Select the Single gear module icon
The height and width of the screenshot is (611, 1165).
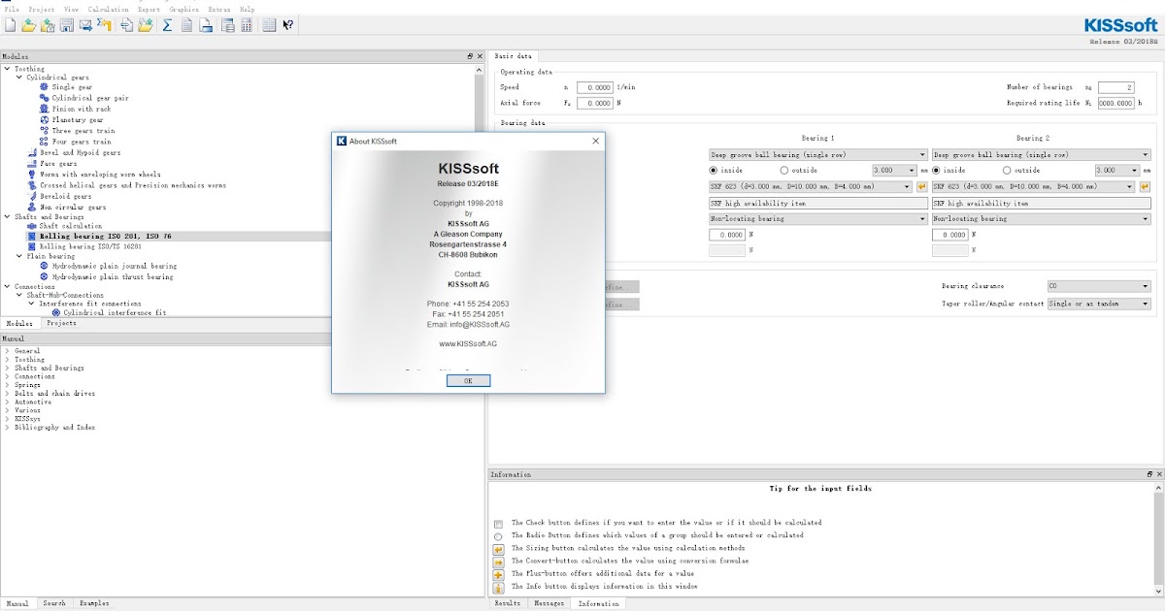click(x=43, y=86)
